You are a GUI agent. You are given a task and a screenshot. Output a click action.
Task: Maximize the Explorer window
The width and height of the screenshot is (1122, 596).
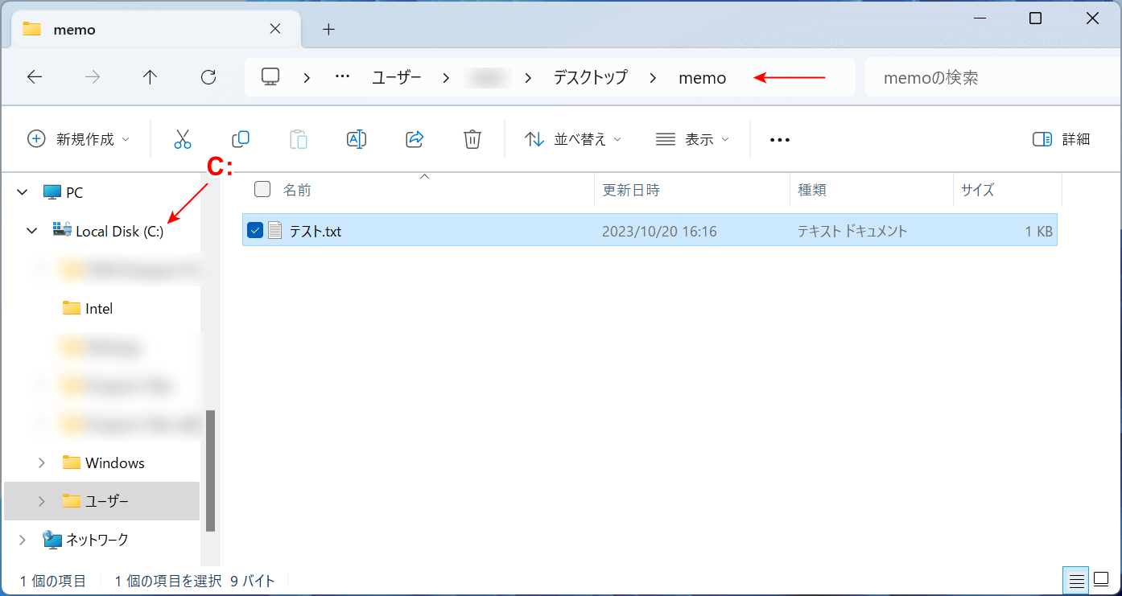coord(1036,18)
